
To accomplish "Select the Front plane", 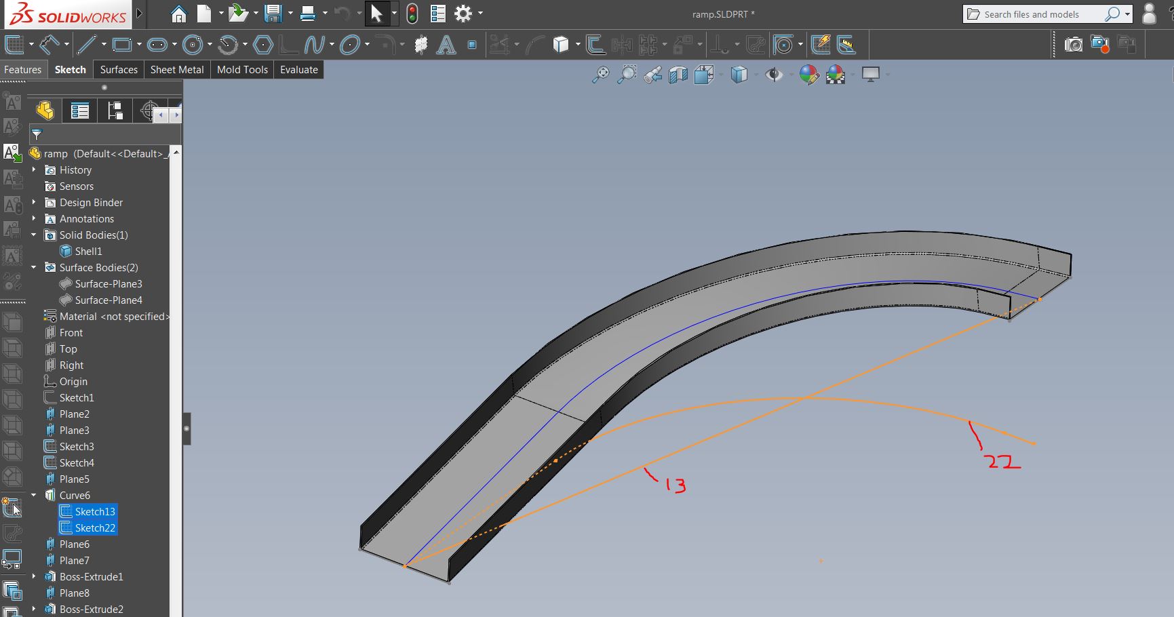I will [x=64, y=333].
